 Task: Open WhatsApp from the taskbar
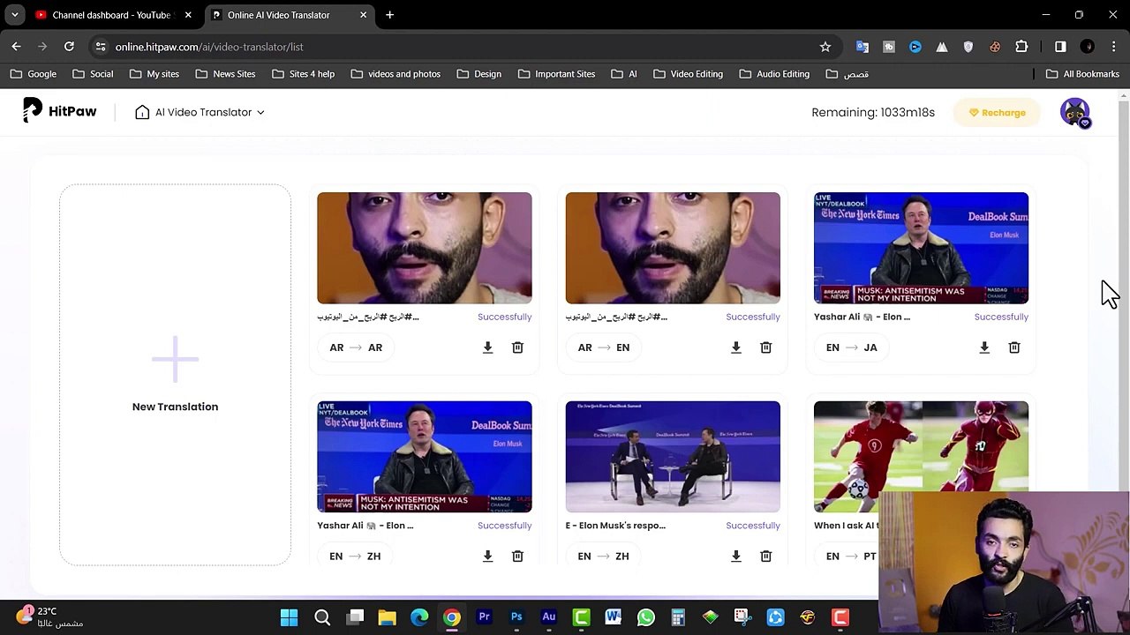click(645, 617)
